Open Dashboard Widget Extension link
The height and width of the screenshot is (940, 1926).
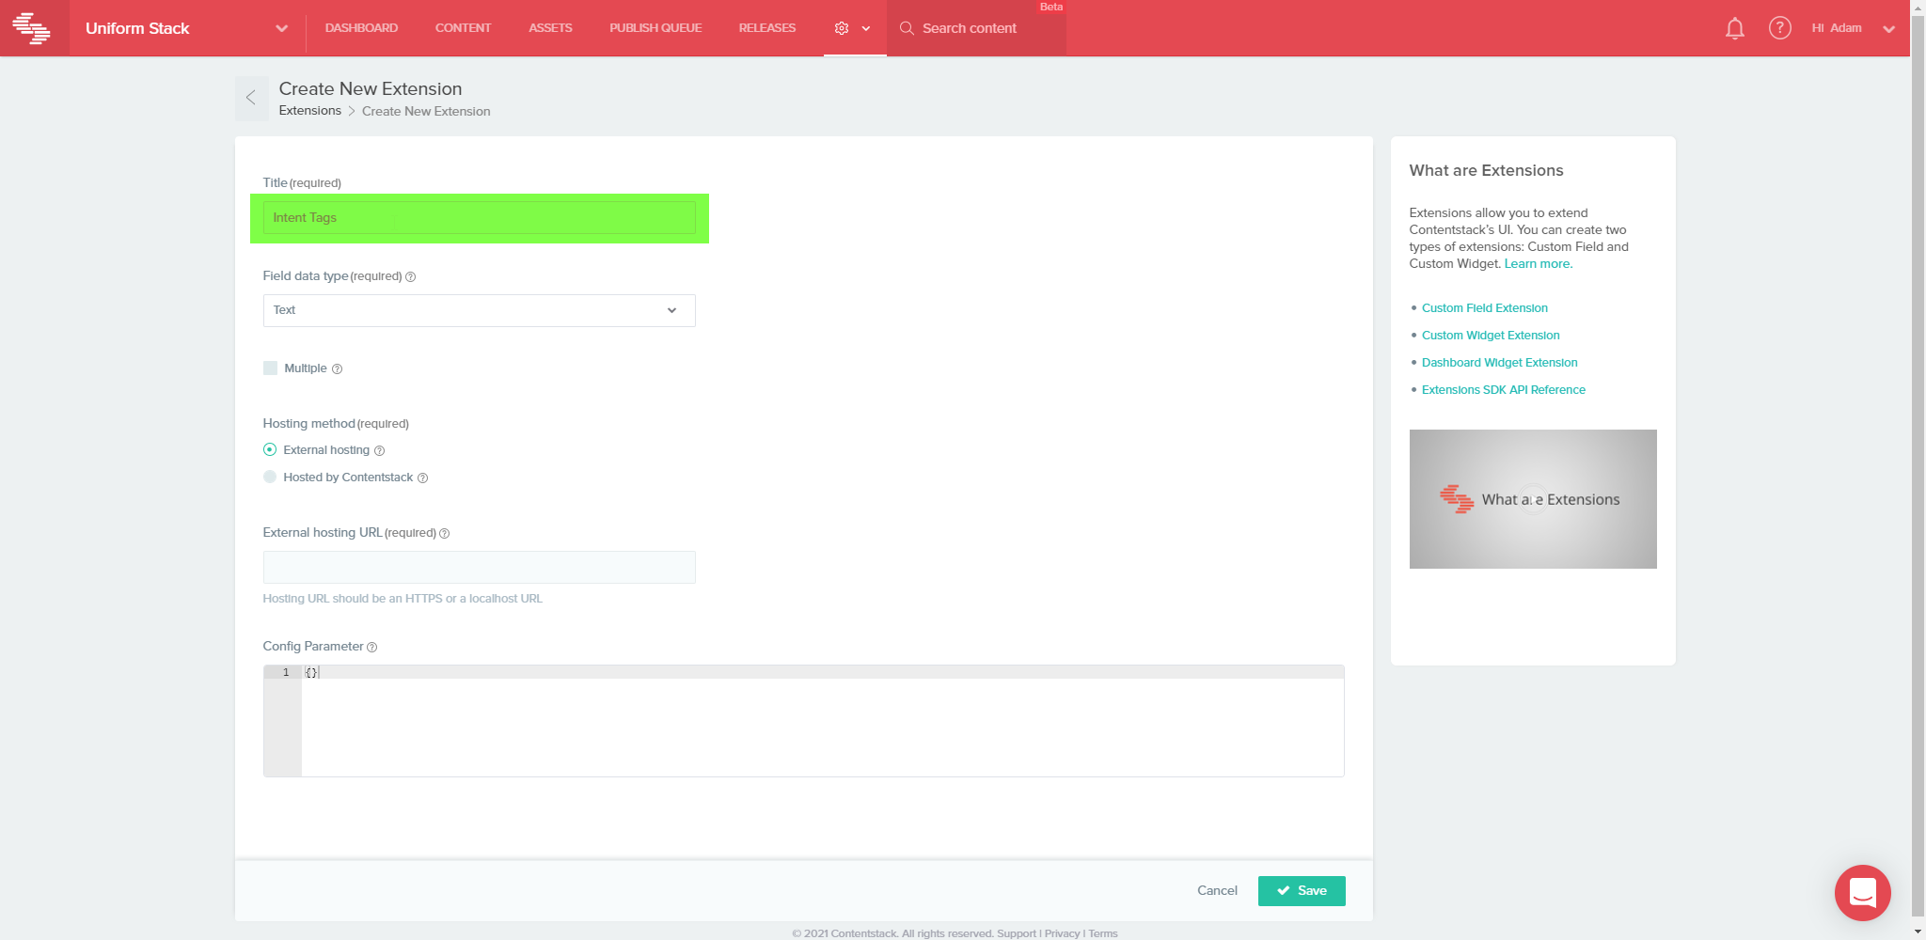[1500, 363]
